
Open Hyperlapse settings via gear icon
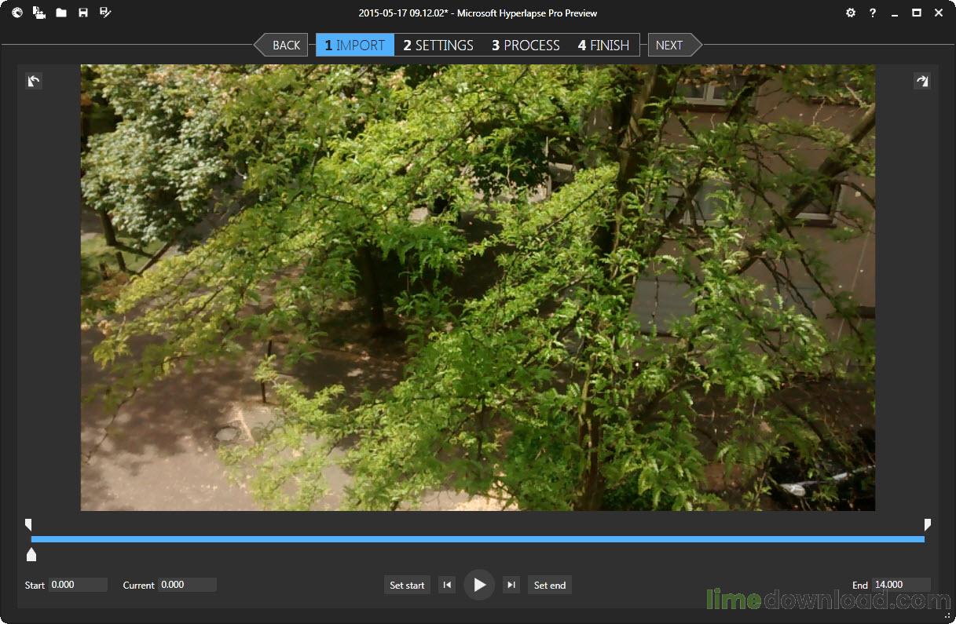(x=850, y=13)
